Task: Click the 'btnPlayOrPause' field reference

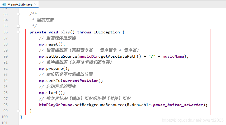Action: tap(56, 105)
